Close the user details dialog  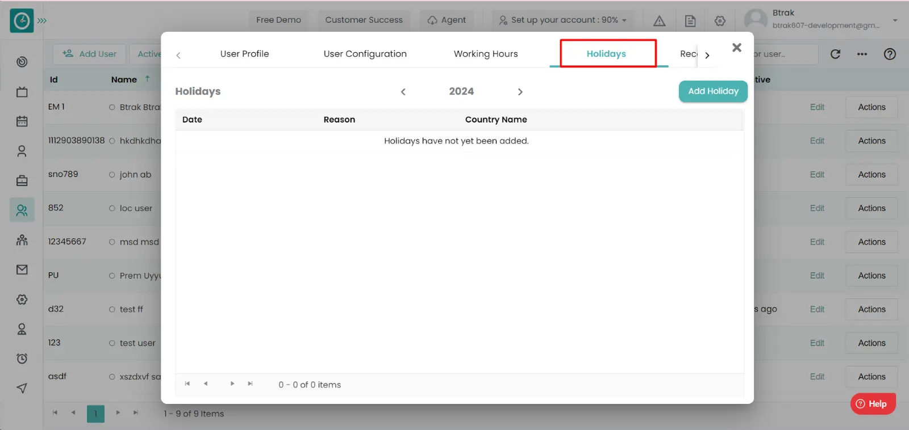(737, 48)
